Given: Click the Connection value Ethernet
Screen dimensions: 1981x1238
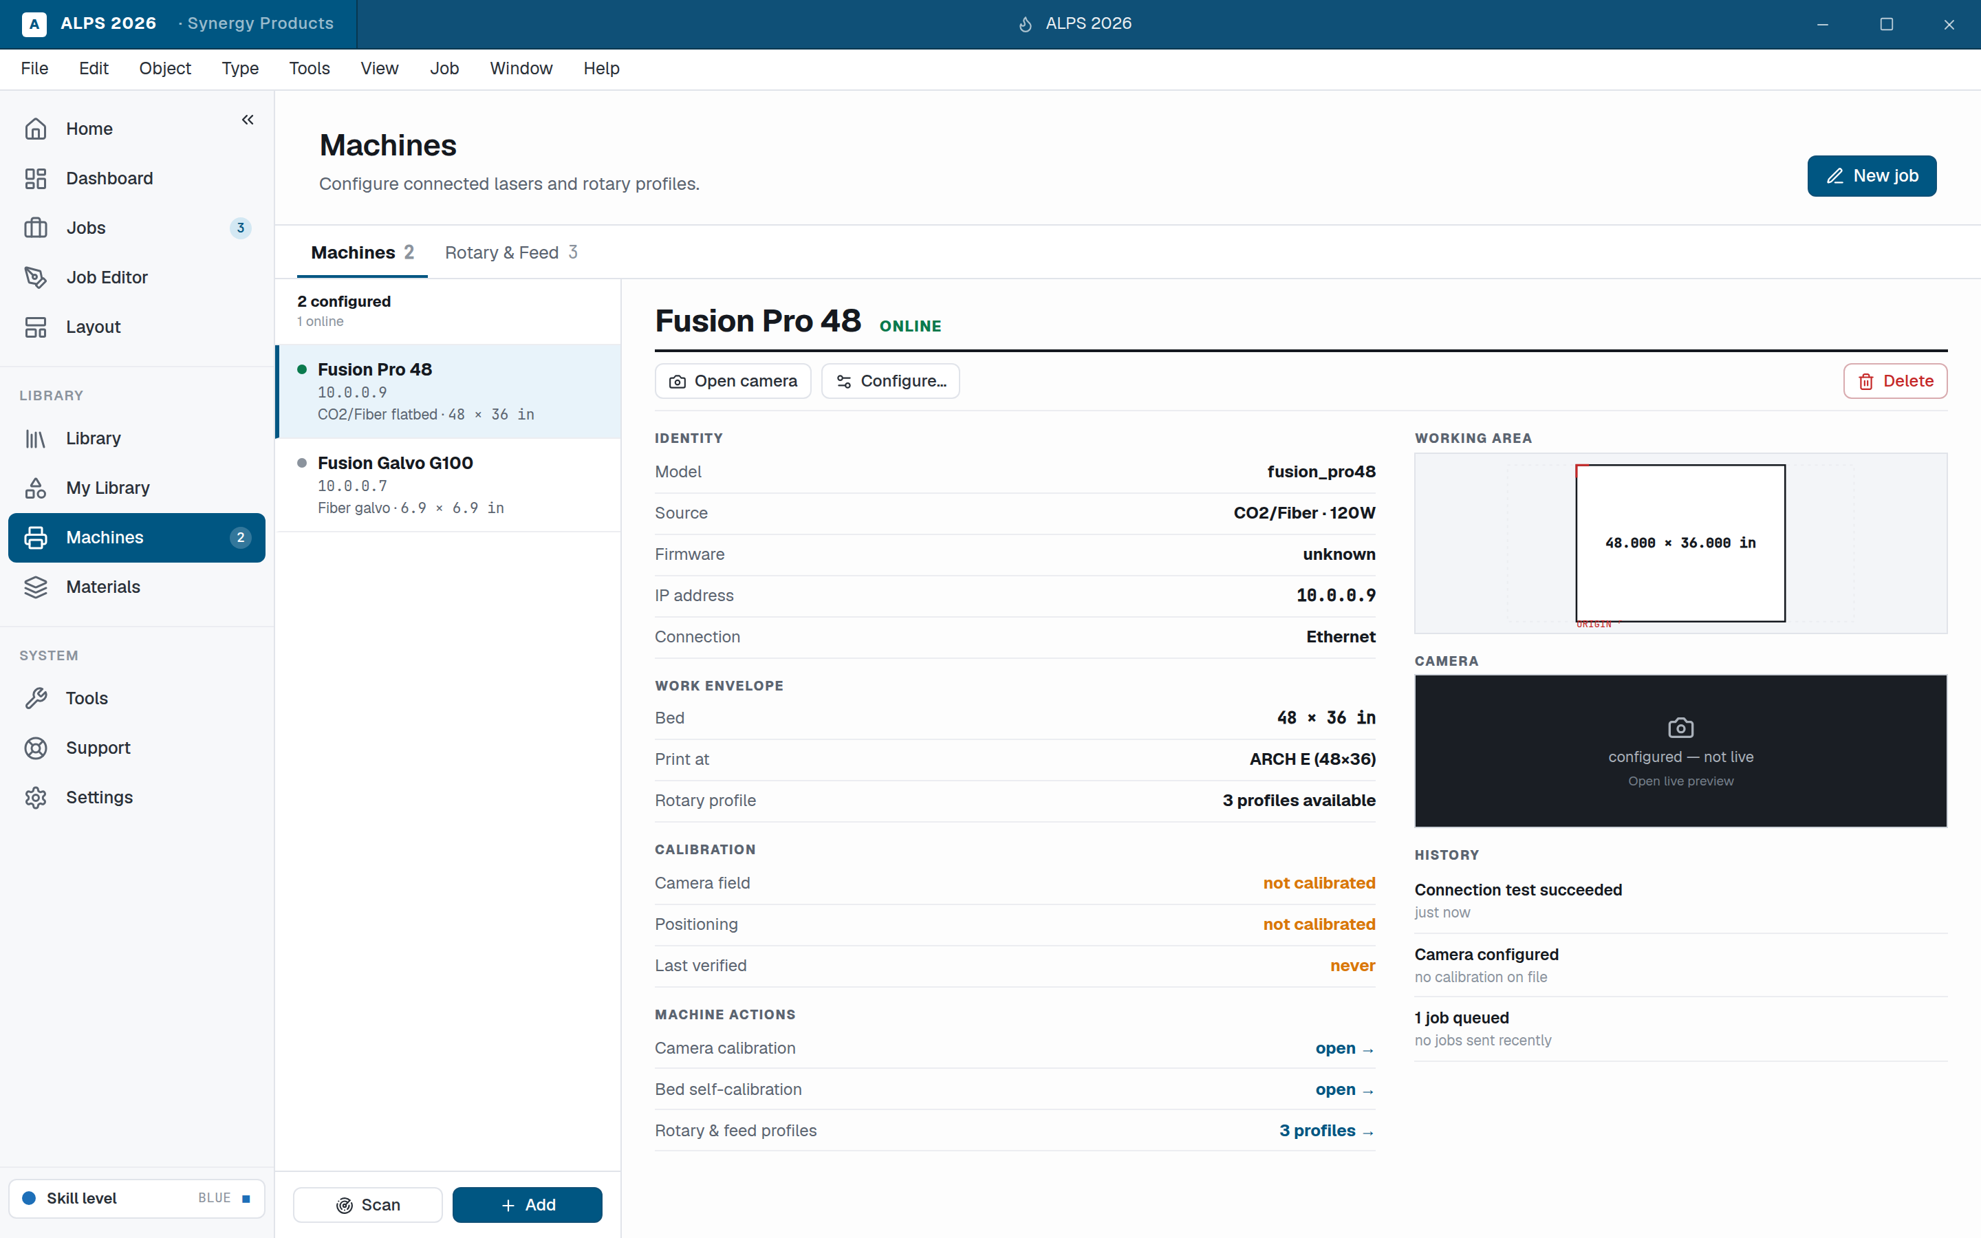Looking at the screenshot, I should click(x=1341, y=636).
